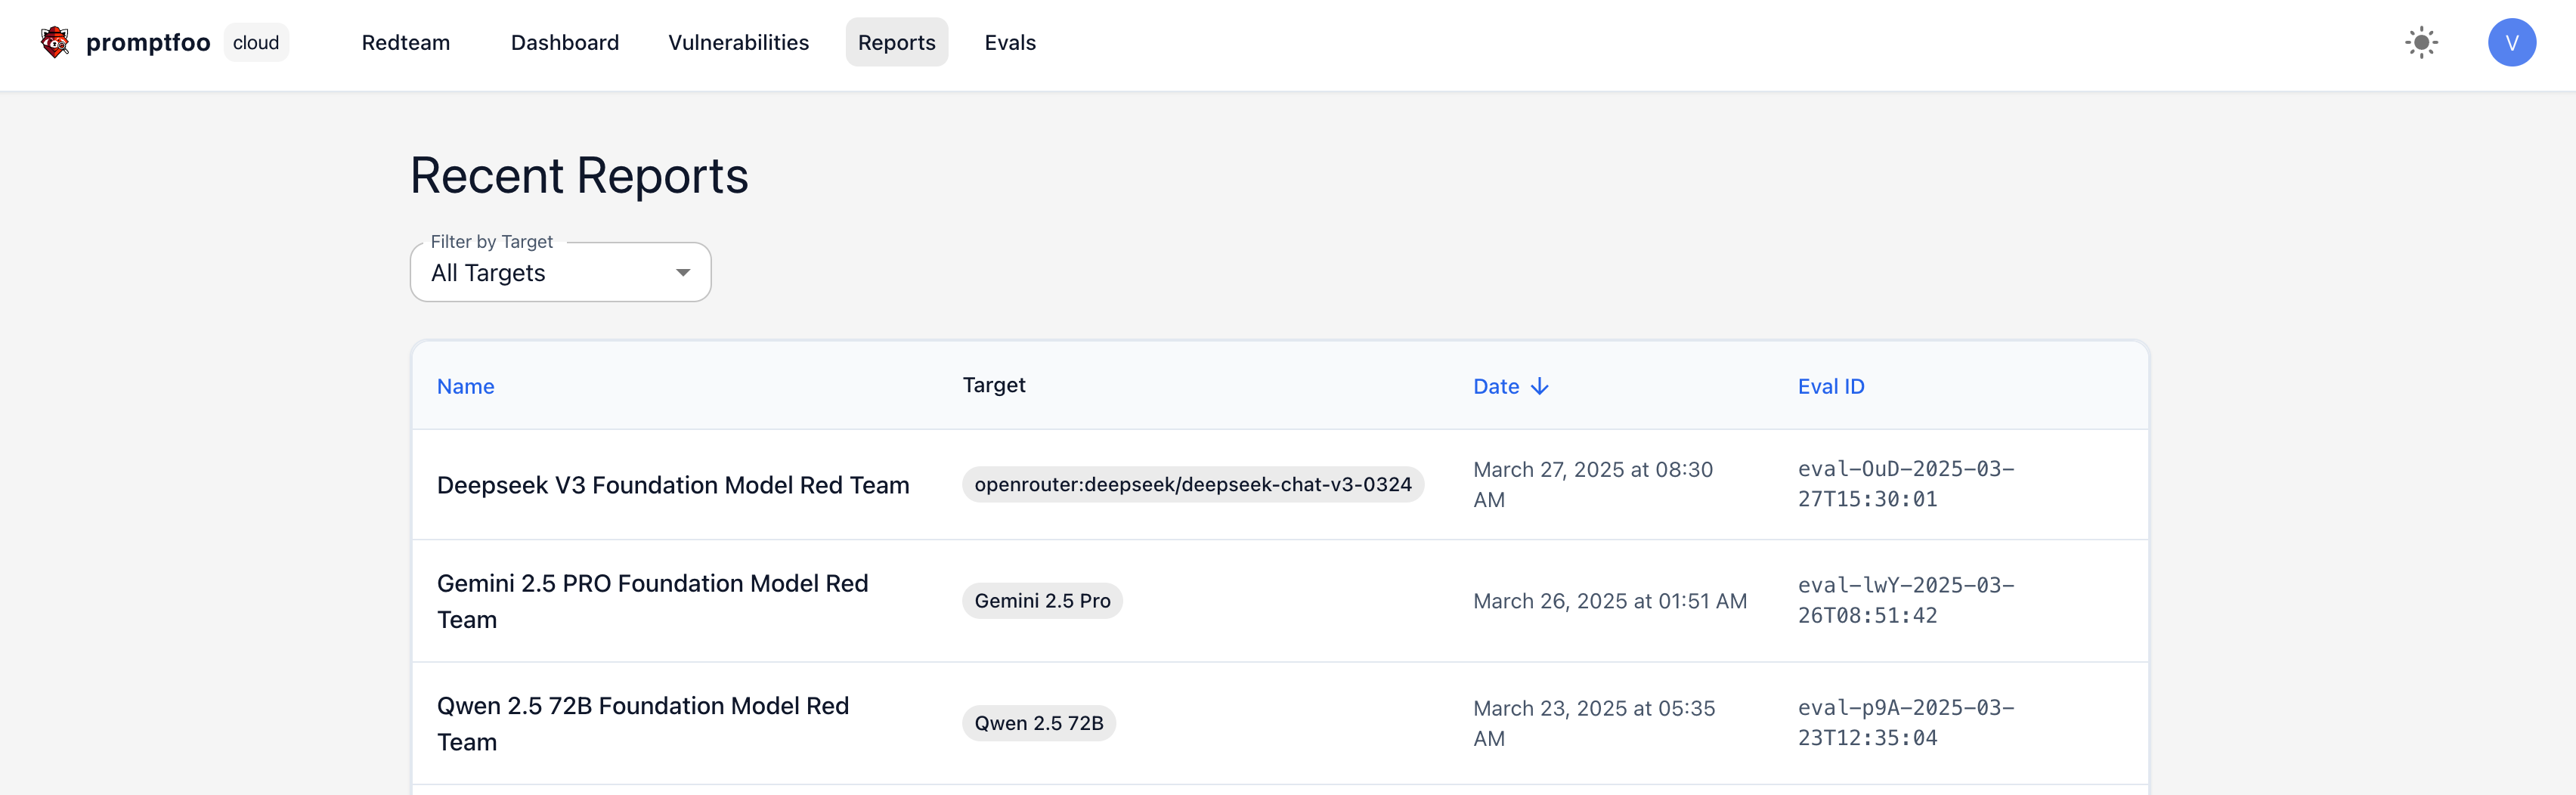The height and width of the screenshot is (795, 2576).
Task: Click the Date sort arrow icon
Action: pos(1540,387)
